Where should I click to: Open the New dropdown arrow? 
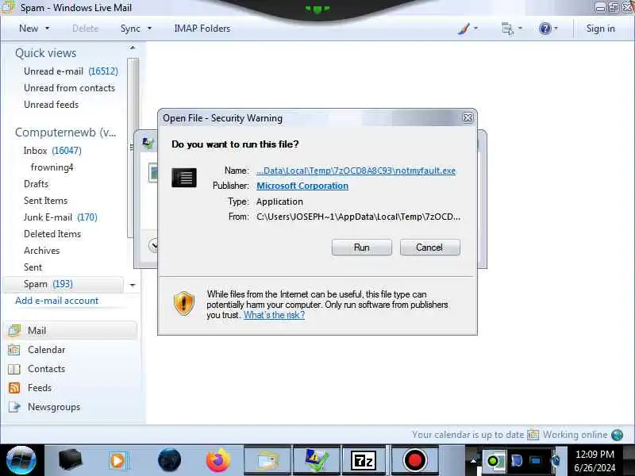(48, 29)
